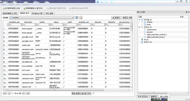The width and height of the screenshot is (190, 101).
Task: Click the 뷰 (0) views icon
Action: point(142,39)
